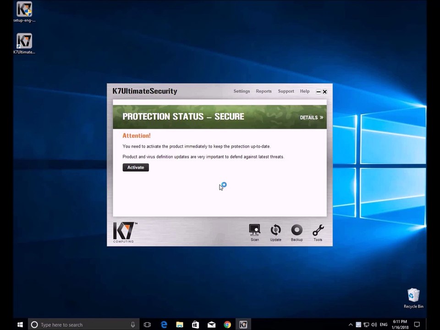
Task: Expand protection status DETAILS
Action: point(312,118)
